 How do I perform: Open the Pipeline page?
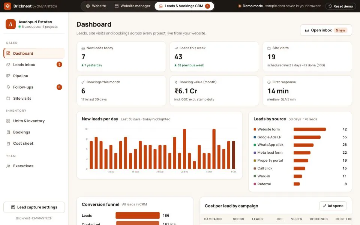pos(34,76)
